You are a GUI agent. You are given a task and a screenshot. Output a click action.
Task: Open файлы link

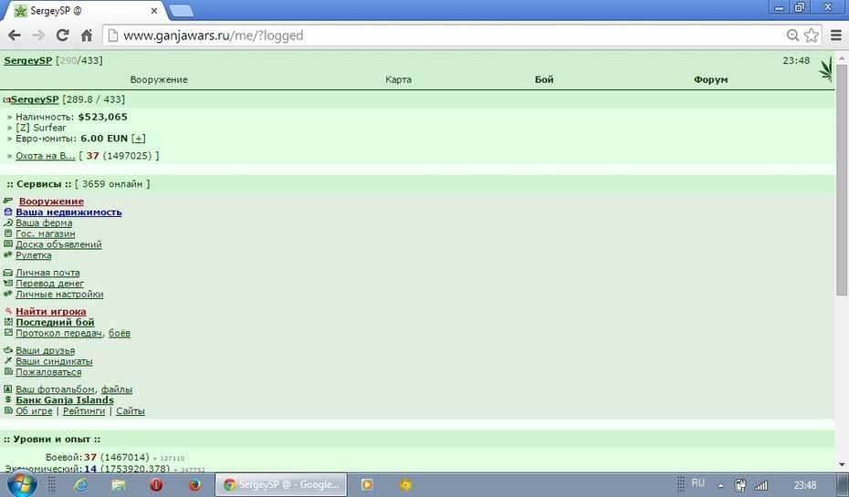117,389
